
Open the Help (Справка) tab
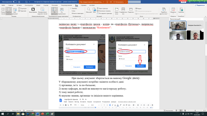pos(83,5)
